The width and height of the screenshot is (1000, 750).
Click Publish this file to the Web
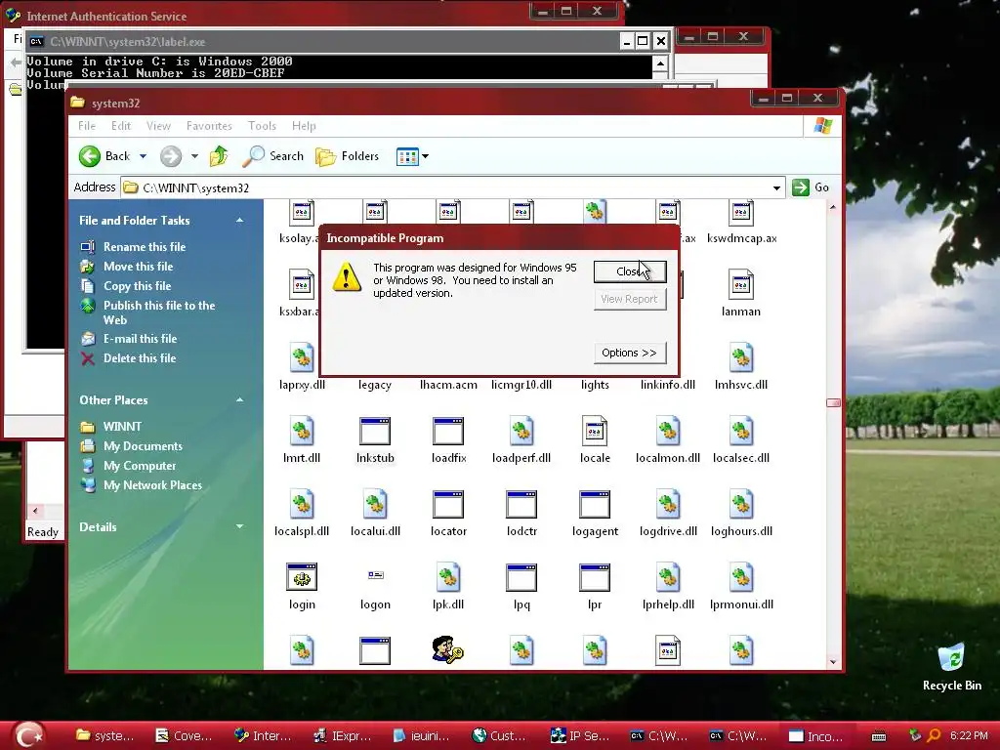[x=159, y=312]
